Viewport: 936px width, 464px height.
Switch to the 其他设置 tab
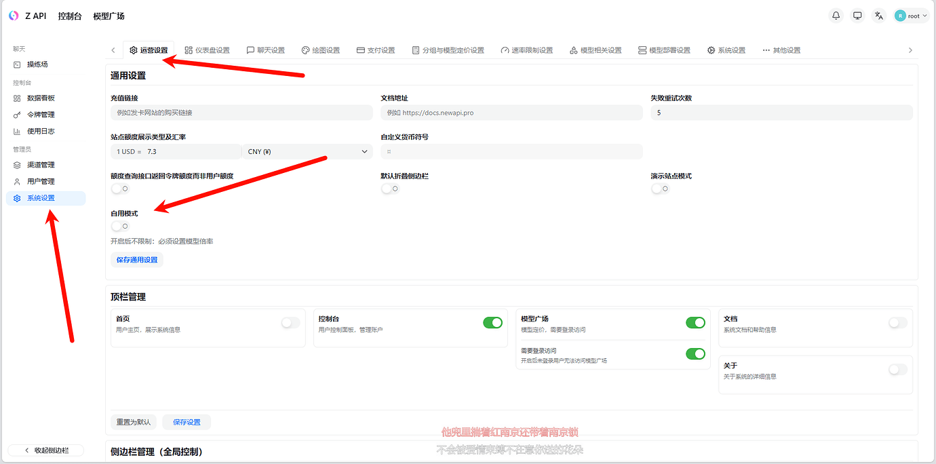tap(781, 50)
